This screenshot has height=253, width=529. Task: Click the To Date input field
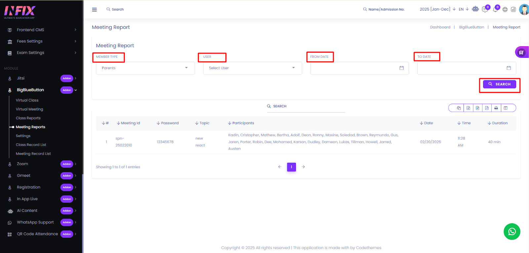coord(467,68)
